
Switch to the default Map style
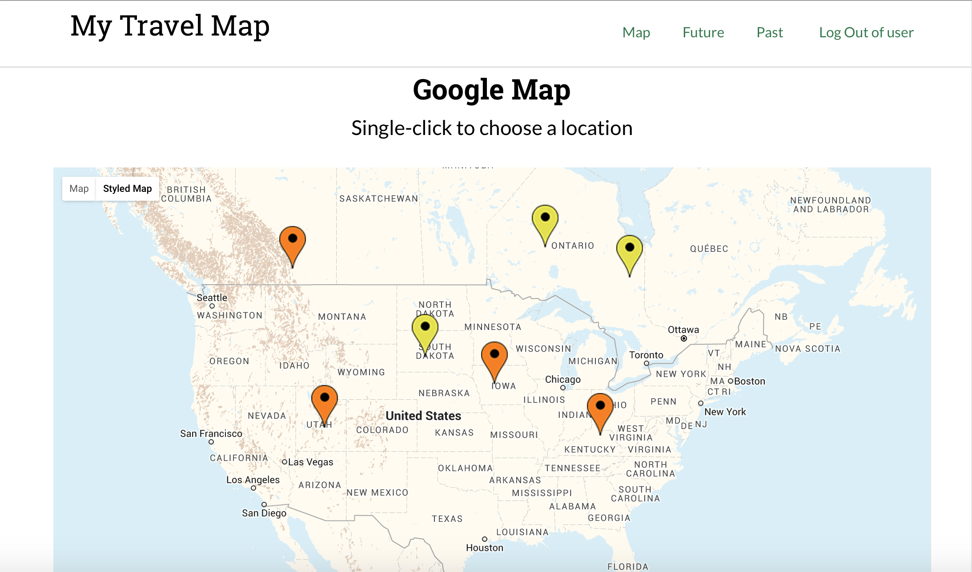pos(79,189)
